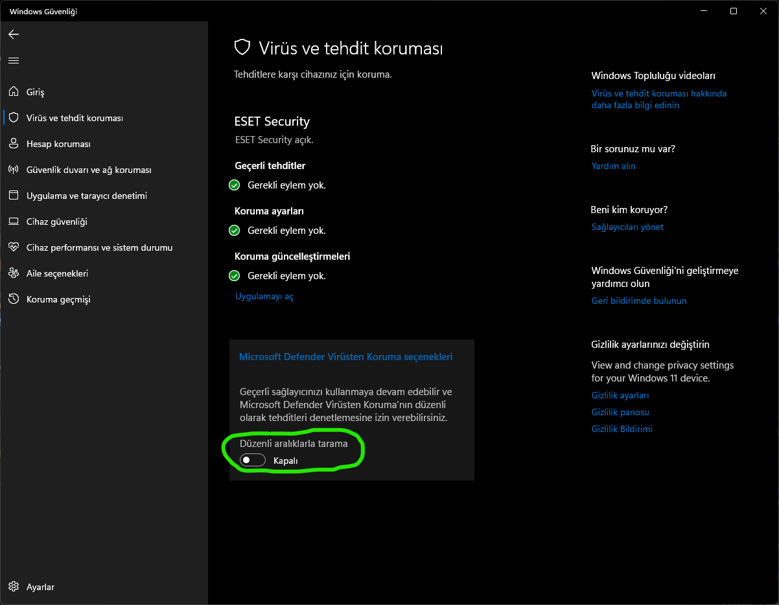Click the Uygulamayı aç link
Screen dimensions: 779x605
pos(264,297)
